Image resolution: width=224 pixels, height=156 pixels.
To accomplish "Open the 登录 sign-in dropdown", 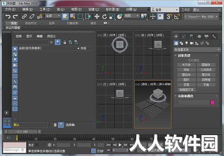I will pyautogui.click(x=165, y=10).
